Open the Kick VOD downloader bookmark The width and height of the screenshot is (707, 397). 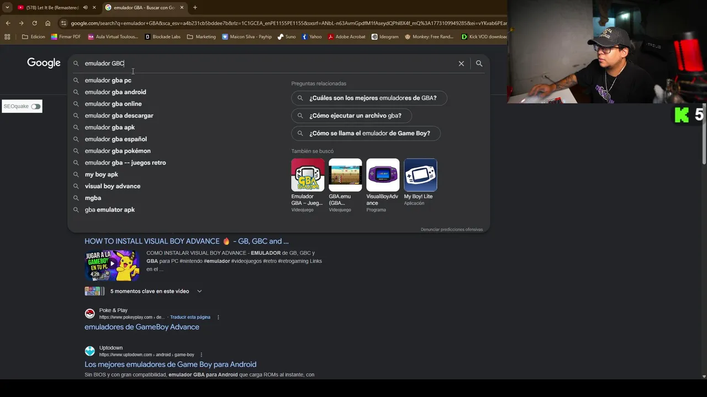tap(484, 37)
